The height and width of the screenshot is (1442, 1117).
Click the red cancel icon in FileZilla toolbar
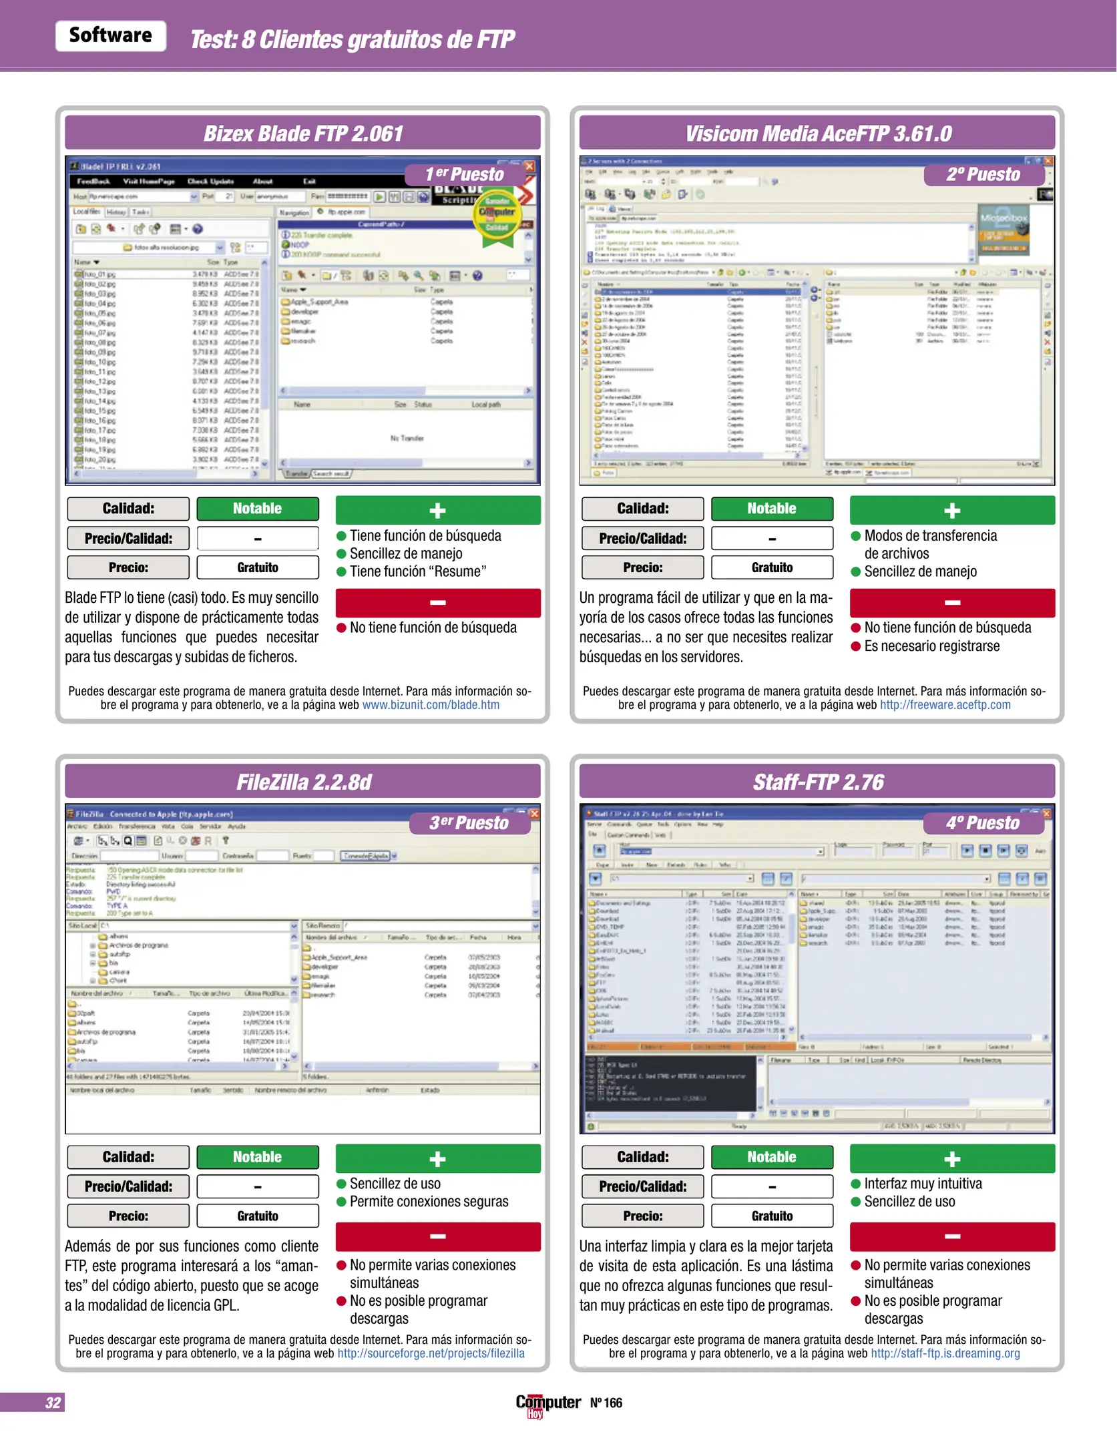coord(196,840)
